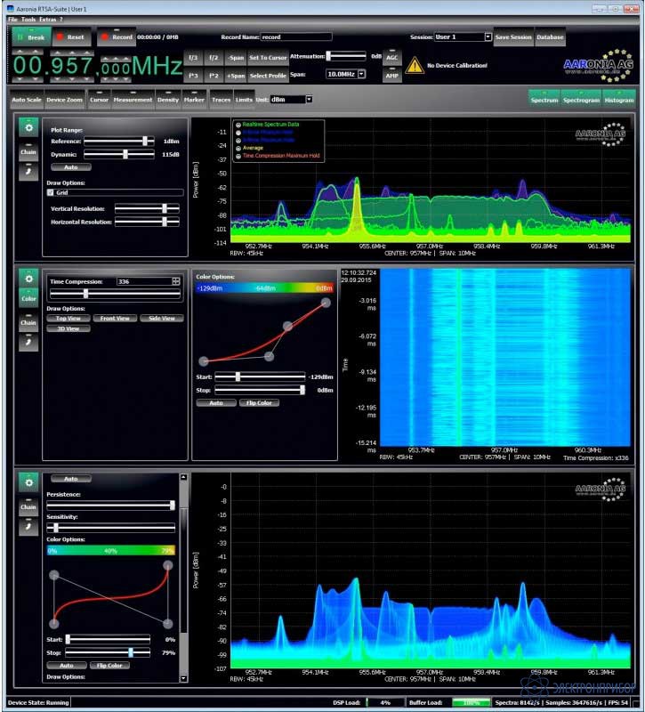The image size is (645, 712).
Task: Click Flip Color in spectrogram Color Options
Action: pos(259,403)
